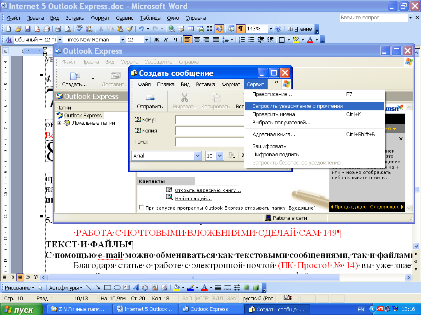421x315 pixels.
Task: Click the fill color bucket in Drawing toolbar
Action: coord(176,288)
